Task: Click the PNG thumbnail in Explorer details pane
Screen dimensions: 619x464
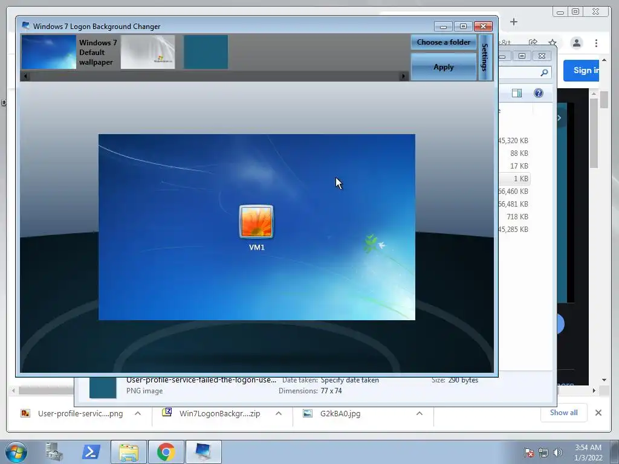Action: [x=103, y=387]
